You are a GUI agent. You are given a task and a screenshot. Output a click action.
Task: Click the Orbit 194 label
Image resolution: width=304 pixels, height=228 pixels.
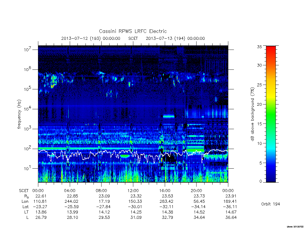[271, 204]
